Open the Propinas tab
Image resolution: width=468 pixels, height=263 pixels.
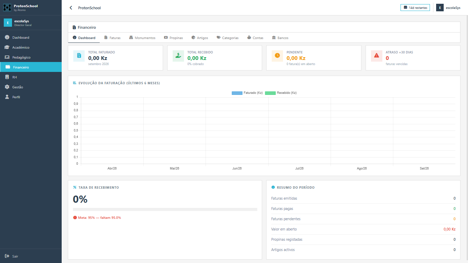tap(173, 38)
